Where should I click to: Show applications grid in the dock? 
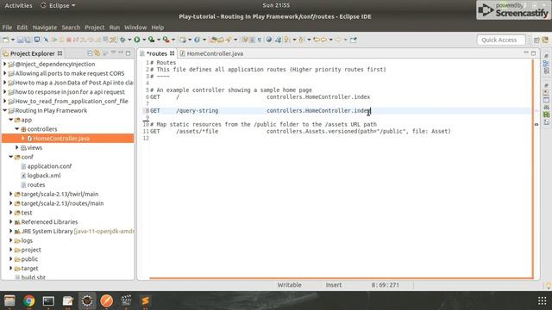543,301
